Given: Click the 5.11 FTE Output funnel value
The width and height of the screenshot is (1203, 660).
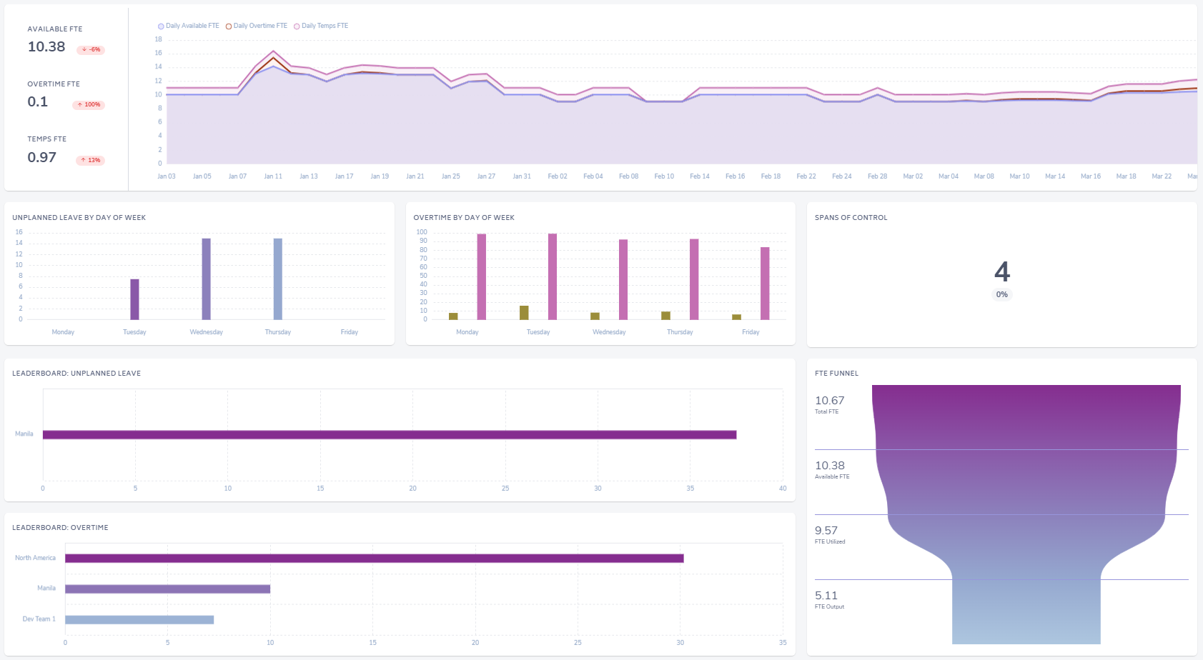Looking at the screenshot, I should (x=826, y=596).
